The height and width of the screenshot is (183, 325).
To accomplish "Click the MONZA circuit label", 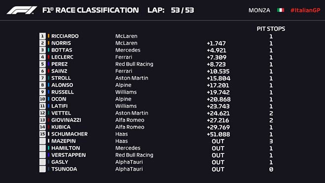I will (x=259, y=10).
